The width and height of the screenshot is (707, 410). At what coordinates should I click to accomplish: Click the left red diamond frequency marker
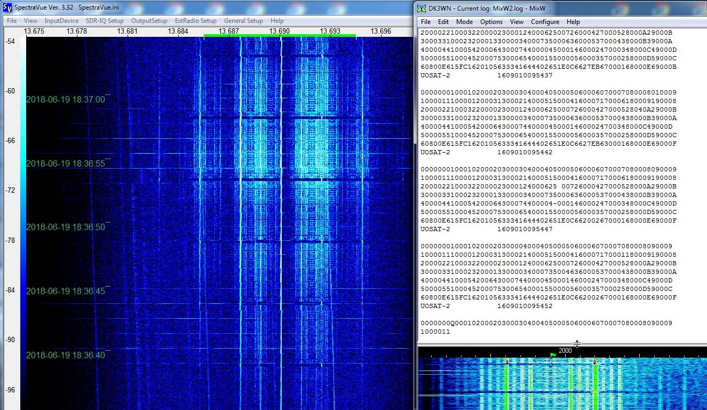pos(507,362)
